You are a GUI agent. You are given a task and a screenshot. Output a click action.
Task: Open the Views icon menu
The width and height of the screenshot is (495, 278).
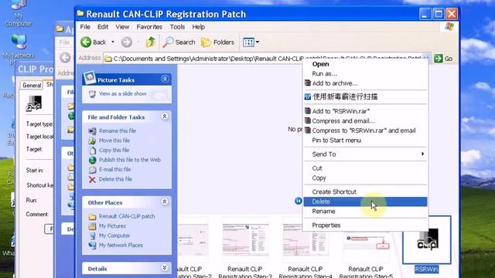[248, 42]
